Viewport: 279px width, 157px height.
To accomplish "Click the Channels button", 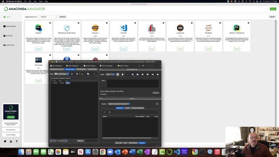I will click(62, 17).
